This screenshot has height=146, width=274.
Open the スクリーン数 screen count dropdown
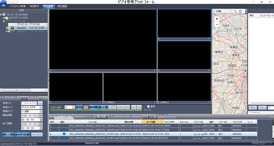pyautogui.click(x=74, y=107)
